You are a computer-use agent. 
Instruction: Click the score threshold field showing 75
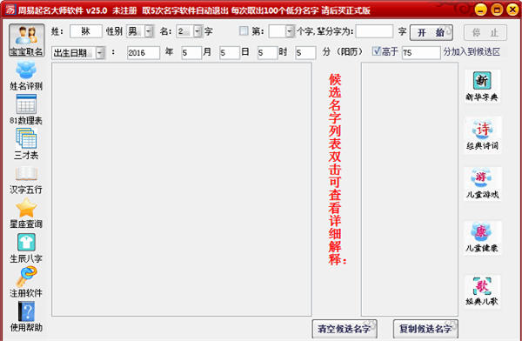pos(421,52)
